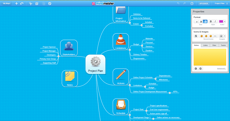Switch to the Tasks tab
Viewport: 230px width, 121px height.
(x=223, y=45)
